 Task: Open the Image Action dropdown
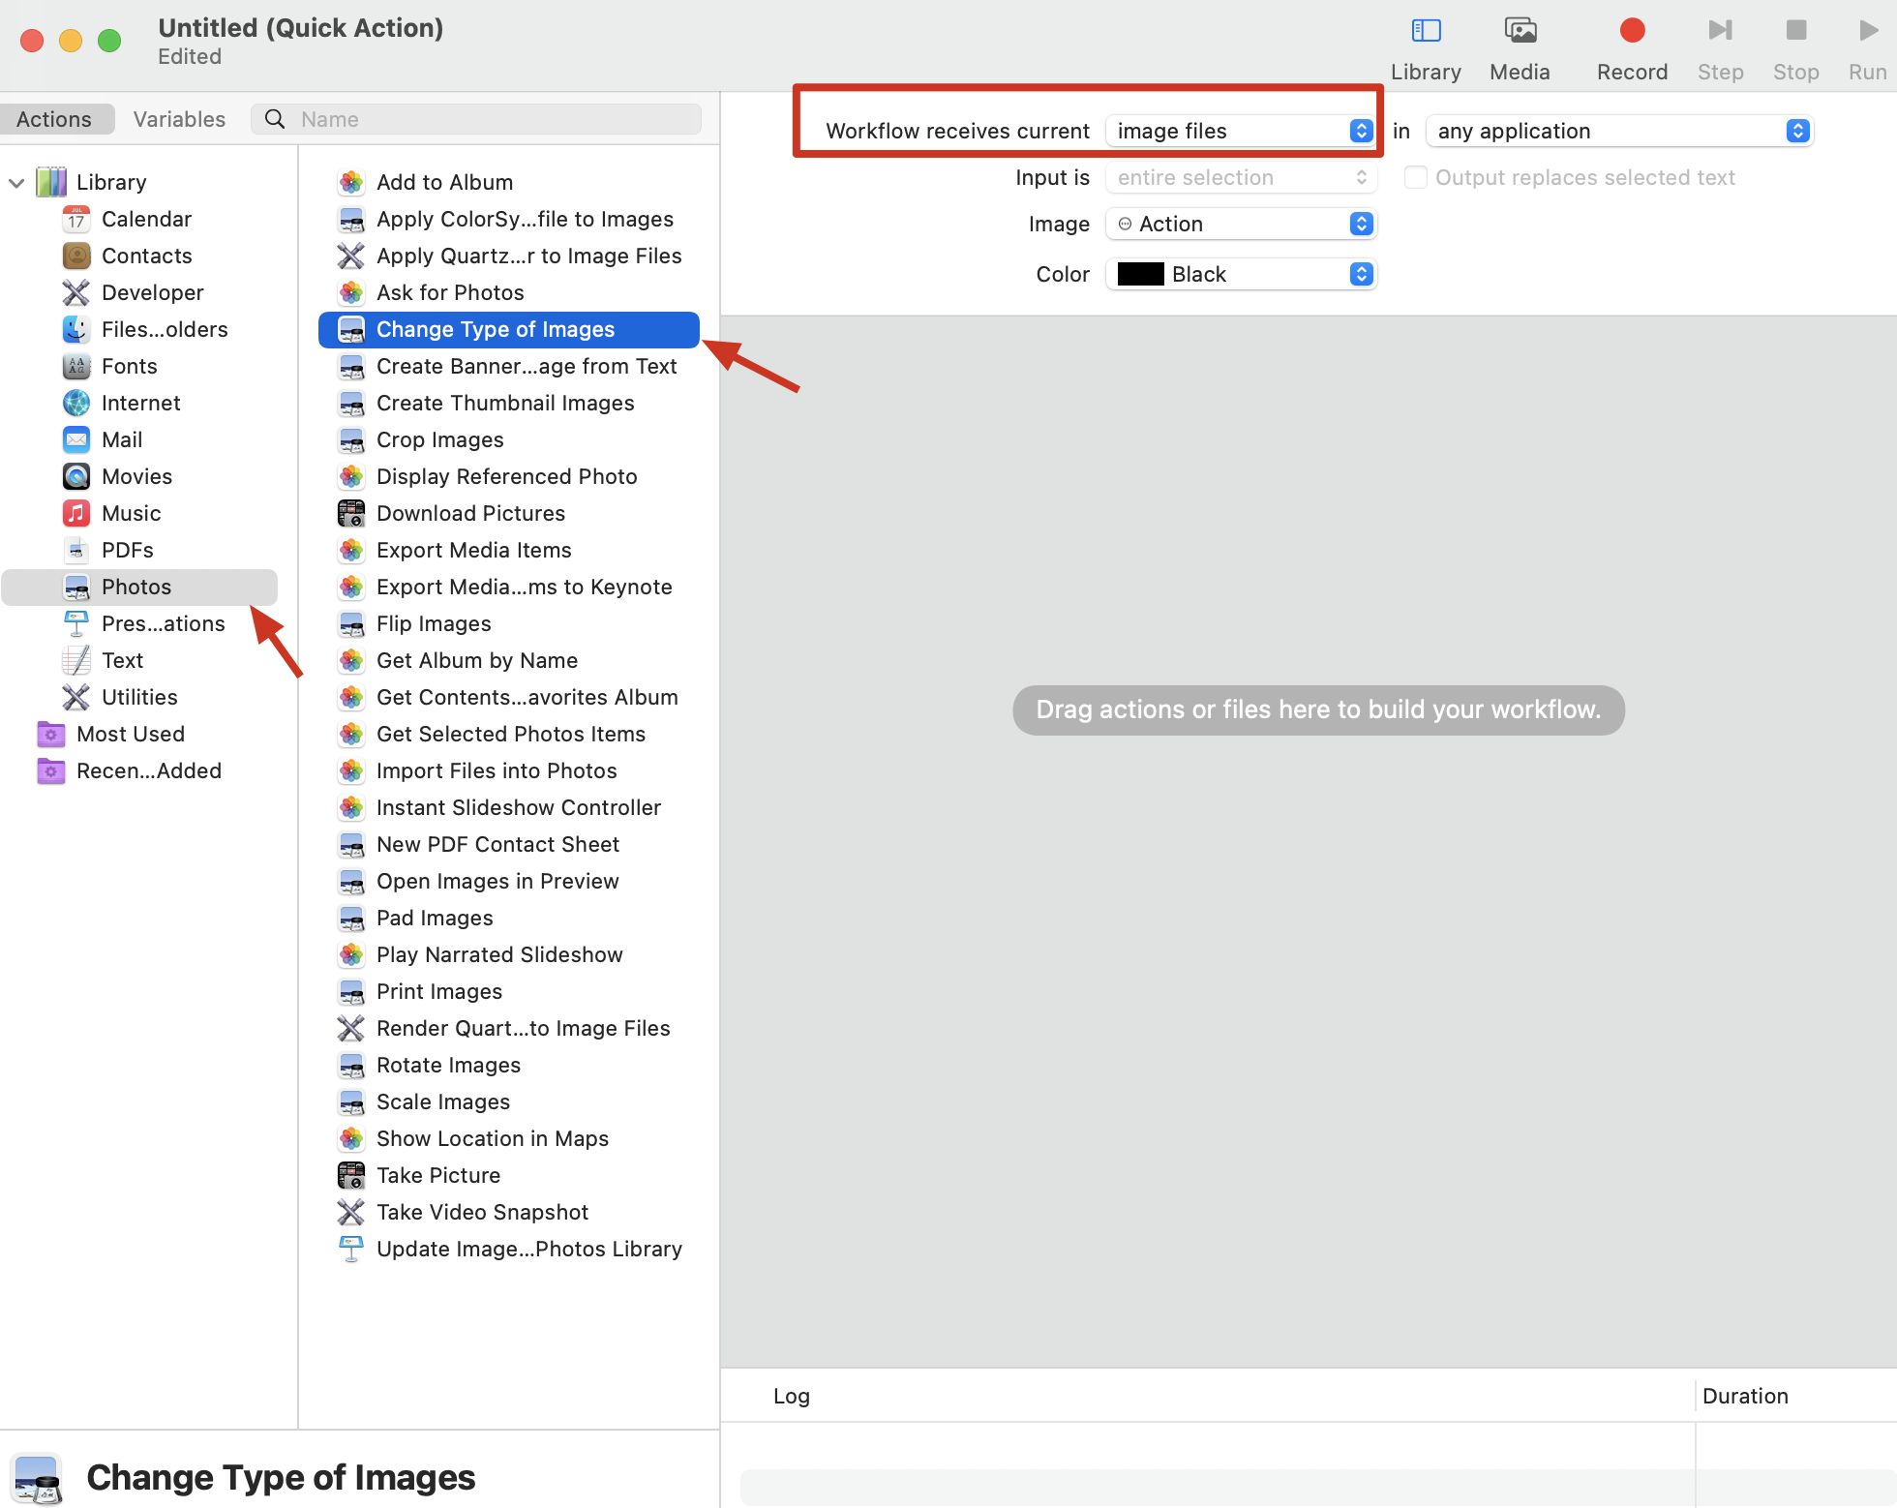1242,224
